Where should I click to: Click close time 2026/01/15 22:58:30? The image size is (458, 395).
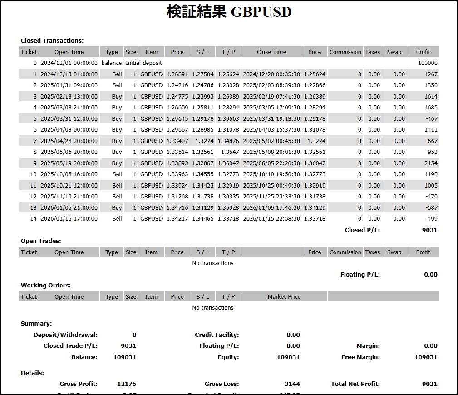pos(271,219)
